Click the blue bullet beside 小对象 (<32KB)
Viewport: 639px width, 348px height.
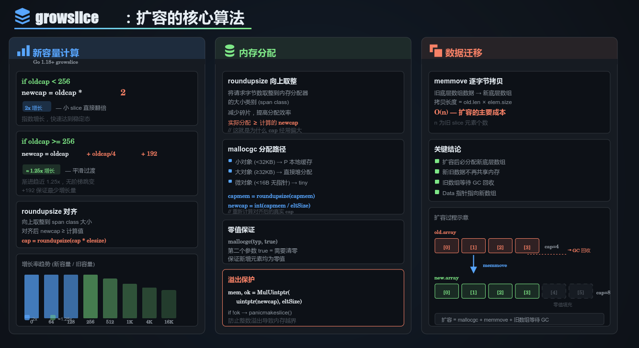coord(230,161)
